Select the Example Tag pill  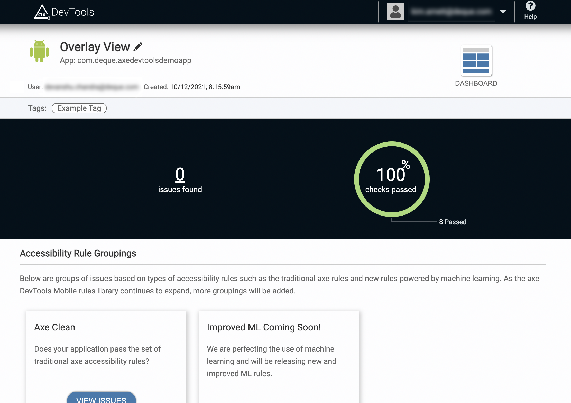tap(79, 108)
